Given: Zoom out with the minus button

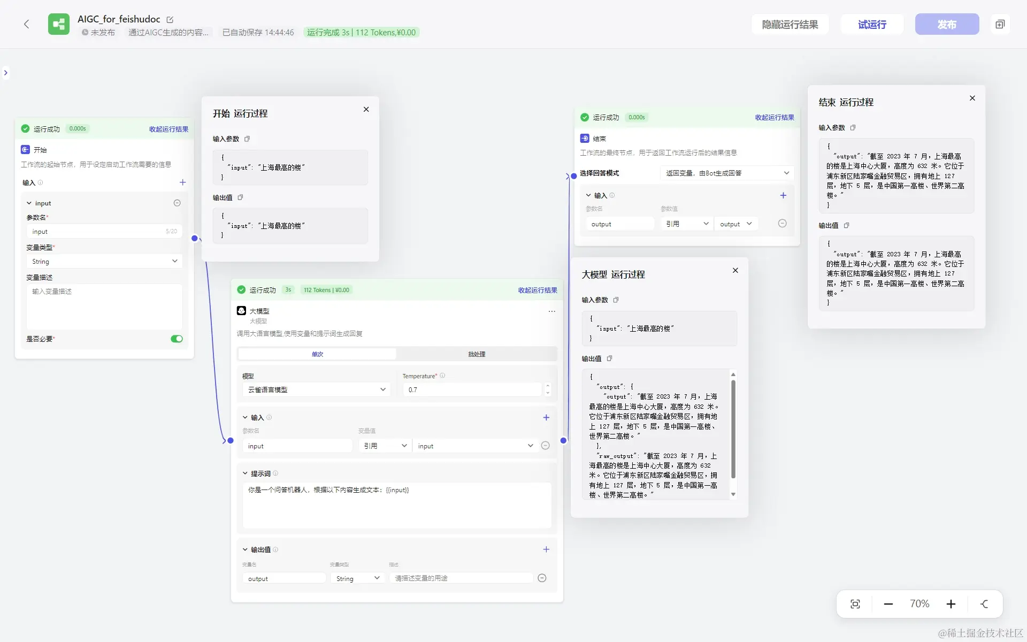Looking at the screenshot, I should 888,604.
